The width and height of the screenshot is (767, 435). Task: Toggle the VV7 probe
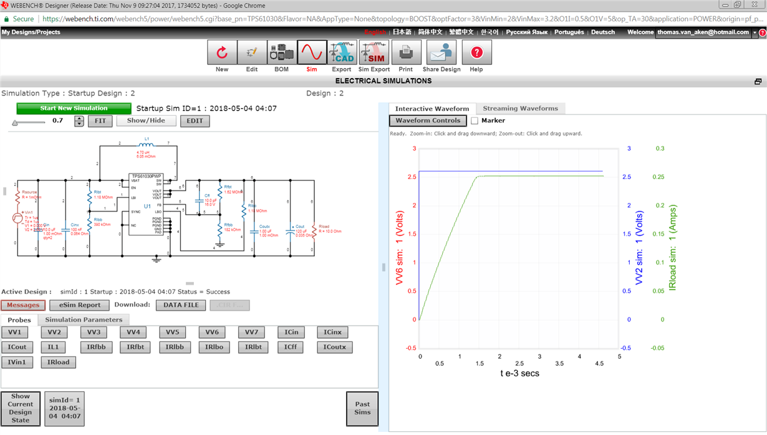click(x=251, y=333)
